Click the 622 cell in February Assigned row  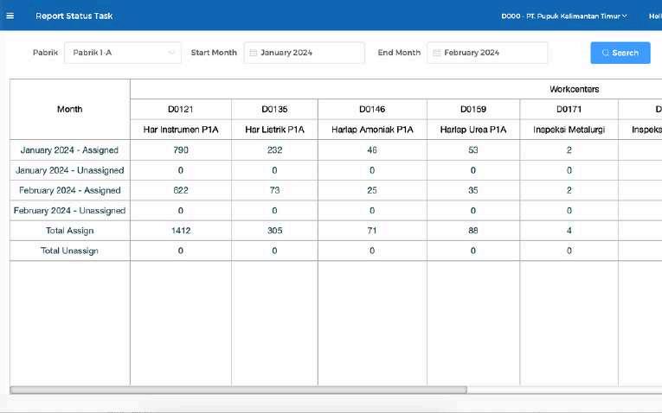[x=181, y=190]
